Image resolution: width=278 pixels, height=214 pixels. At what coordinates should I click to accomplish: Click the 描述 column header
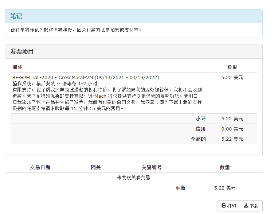pos(17,67)
